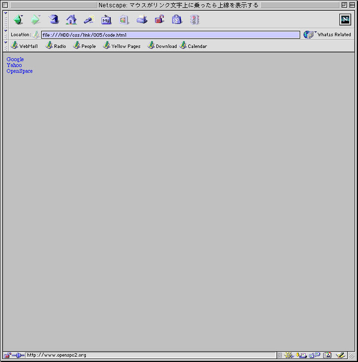This screenshot has width=358, height=362.
Task: Click the Forward navigation arrow
Action: pyautogui.click(x=35, y=20)
